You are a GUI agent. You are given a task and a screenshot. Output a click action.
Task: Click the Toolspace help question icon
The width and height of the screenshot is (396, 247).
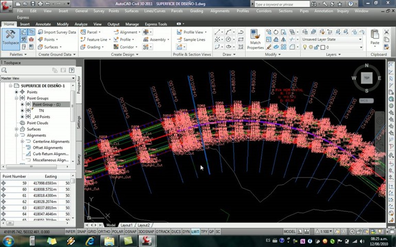[72, 70]
